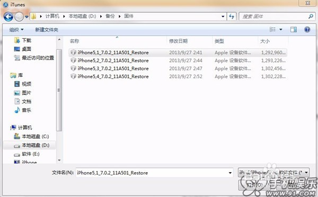Click the firmware icon of iPhone5,2 file
Viewport: 318px width, 197px height.
(x=73, y=60)
